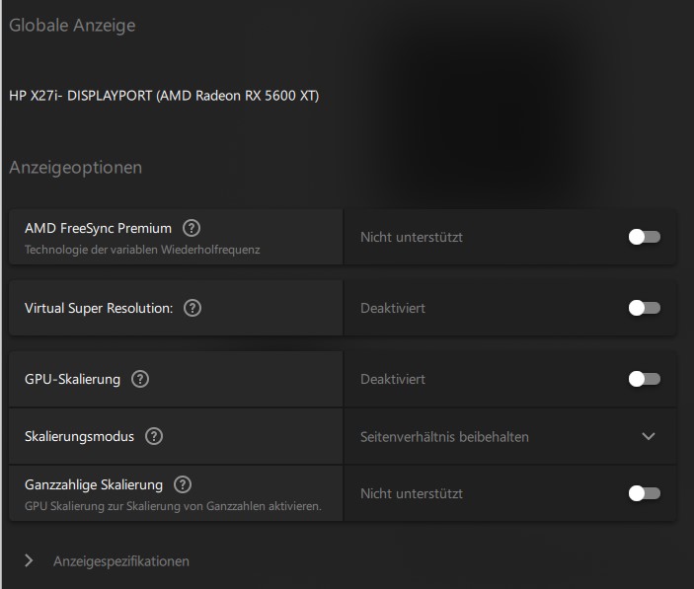This screenshot has height=589, width=694.
Task: Click 'Nicht unterstützt' status in FreeSync row
Action: pyautogui.click(x=412, y=238)
